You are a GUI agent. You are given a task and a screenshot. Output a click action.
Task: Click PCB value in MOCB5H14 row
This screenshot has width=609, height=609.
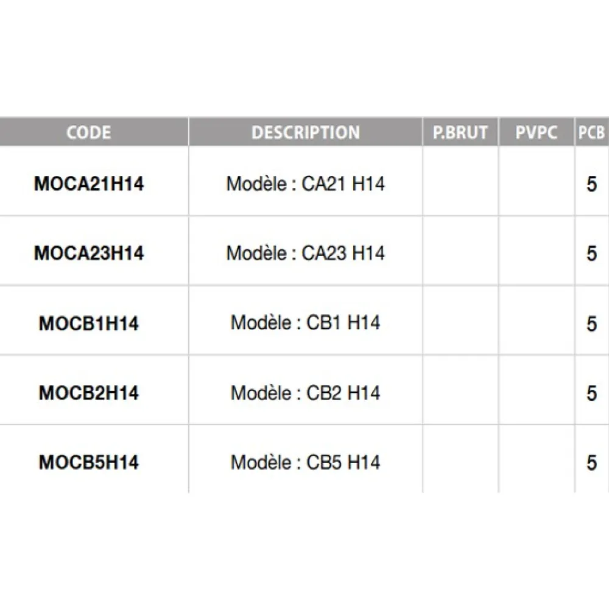click(591, 463)
